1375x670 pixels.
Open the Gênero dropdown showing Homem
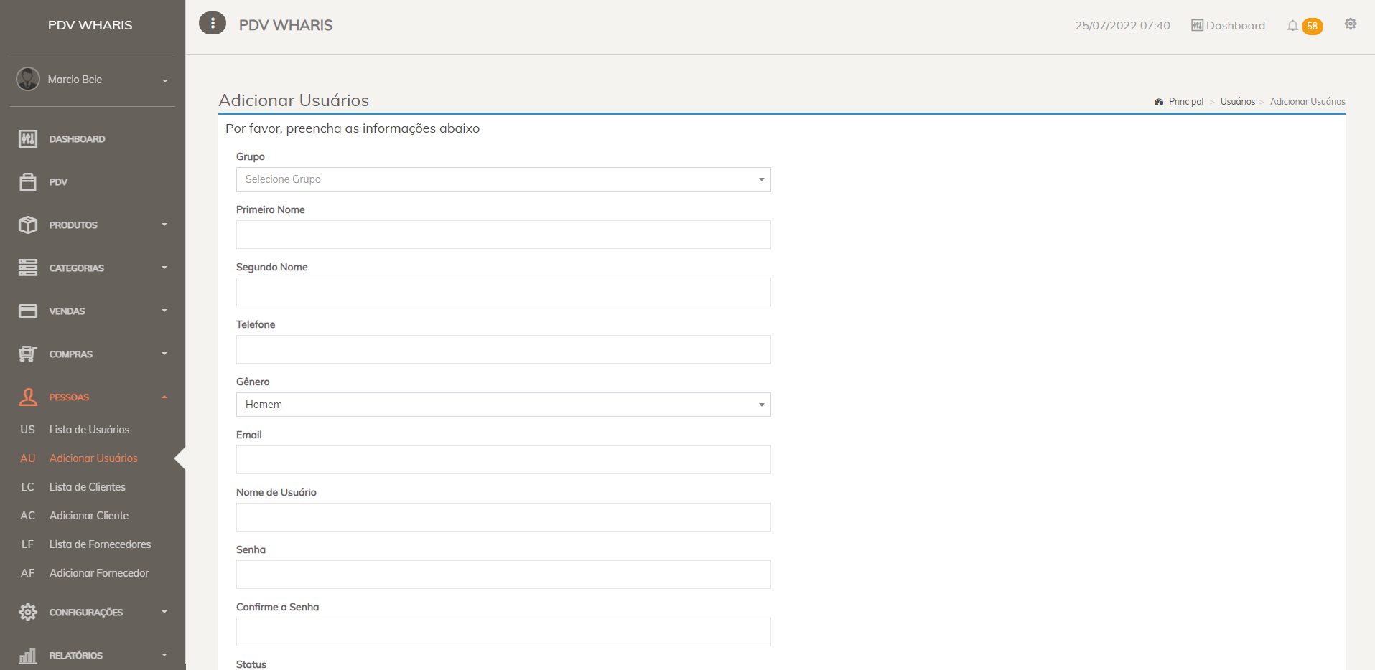(503, 405)
